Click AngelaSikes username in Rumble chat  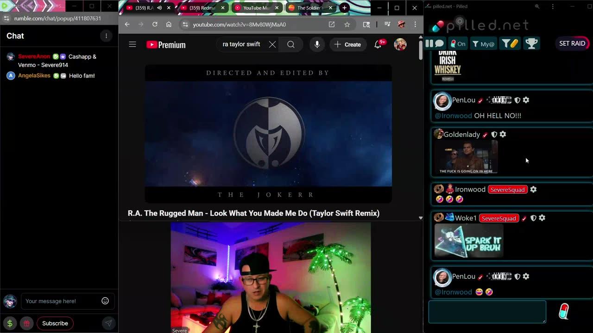(x=34, y=75)
